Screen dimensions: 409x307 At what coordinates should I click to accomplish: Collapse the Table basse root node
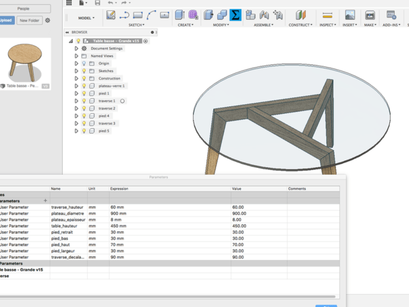click(71, 41)
